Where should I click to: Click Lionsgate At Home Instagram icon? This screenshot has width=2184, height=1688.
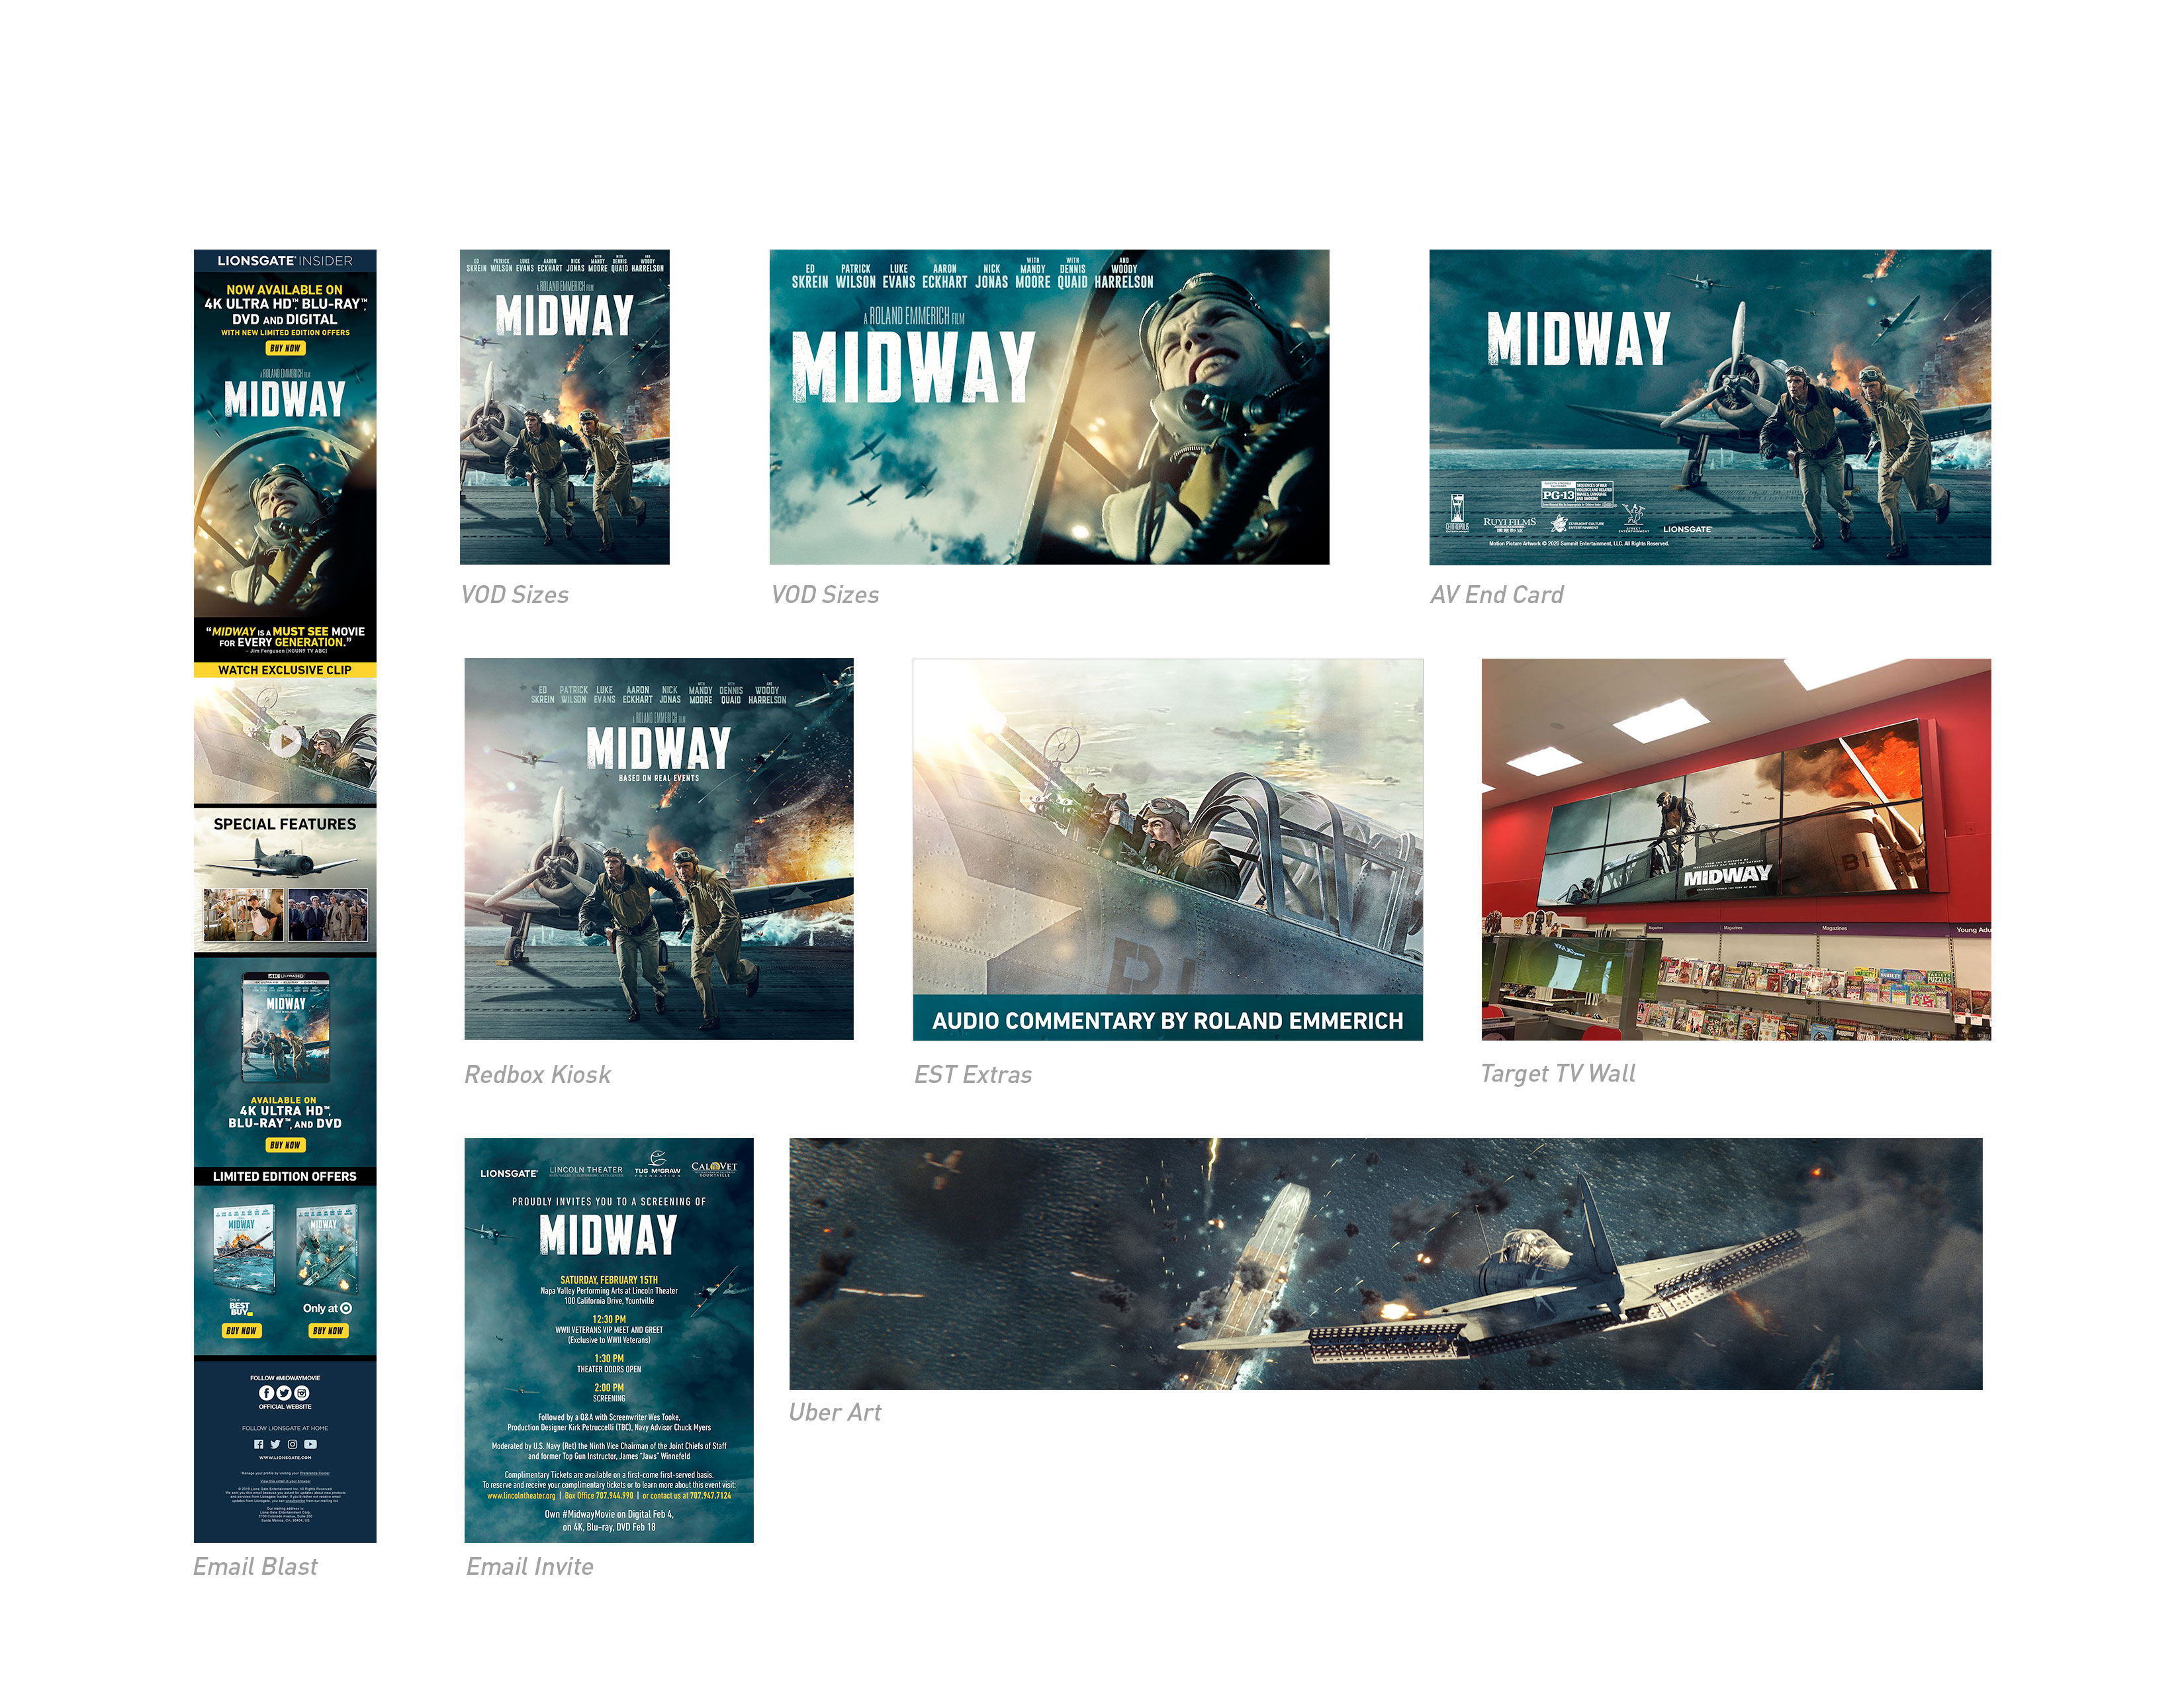pyautogui.click(x=293, y=1445)
